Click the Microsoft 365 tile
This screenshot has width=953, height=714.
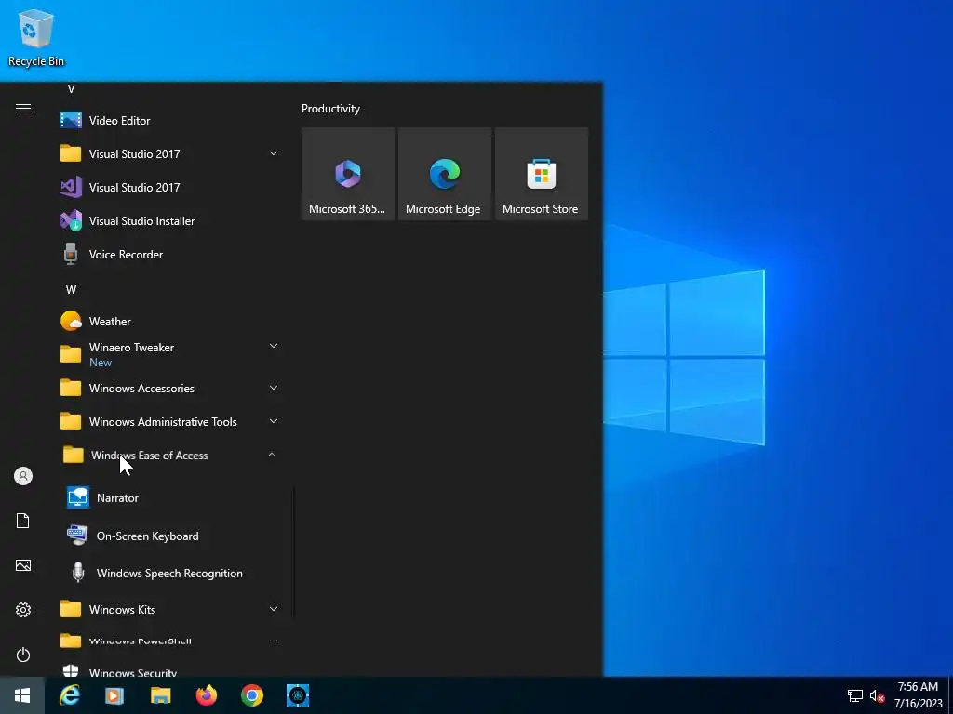pyautogui.click(x=348, y=174)
